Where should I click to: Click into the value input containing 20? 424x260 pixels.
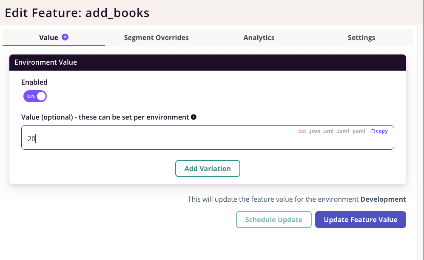point(208,137)
